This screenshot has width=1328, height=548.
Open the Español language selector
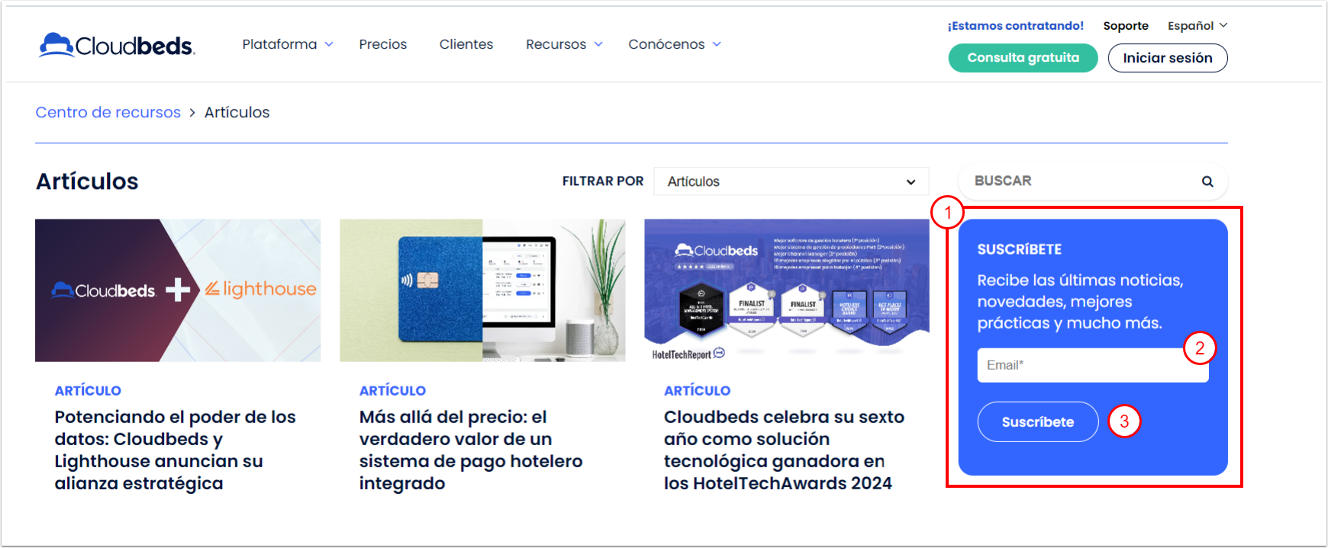point(1197,25)
